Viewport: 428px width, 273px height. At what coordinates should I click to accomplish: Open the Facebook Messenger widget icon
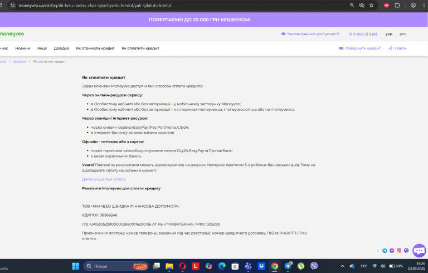(x=392, y=251)
